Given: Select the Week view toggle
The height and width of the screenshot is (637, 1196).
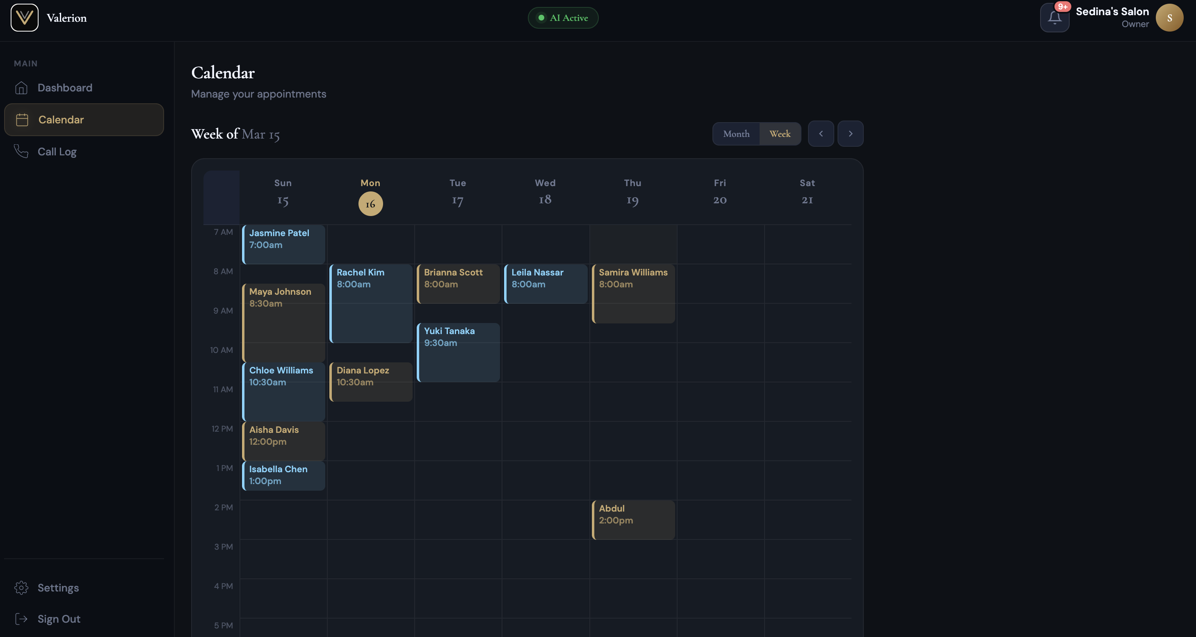Looking at the screenshot, I should [x=780, y=134].
